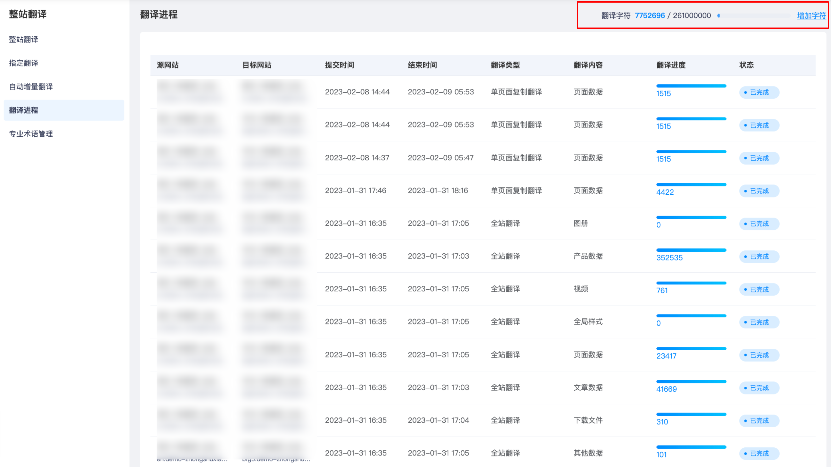Click progress value 4422

(x=665, y=192)
